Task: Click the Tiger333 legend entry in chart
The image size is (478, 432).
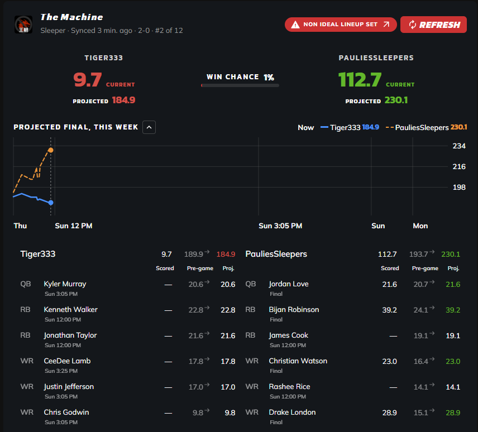Action: pyautogui.click(x=350, y=127)
